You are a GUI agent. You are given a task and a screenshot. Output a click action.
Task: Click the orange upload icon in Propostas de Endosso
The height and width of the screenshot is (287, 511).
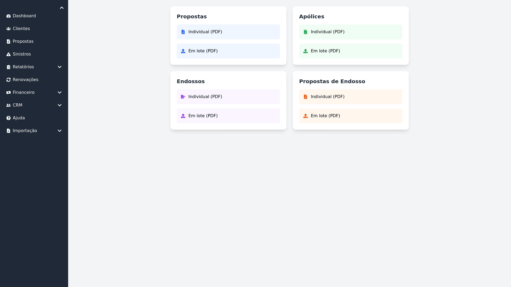[306, 116]
